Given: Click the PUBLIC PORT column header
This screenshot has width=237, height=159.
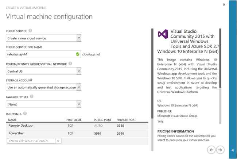Looking at the screenshot, I should pos(102,120).
